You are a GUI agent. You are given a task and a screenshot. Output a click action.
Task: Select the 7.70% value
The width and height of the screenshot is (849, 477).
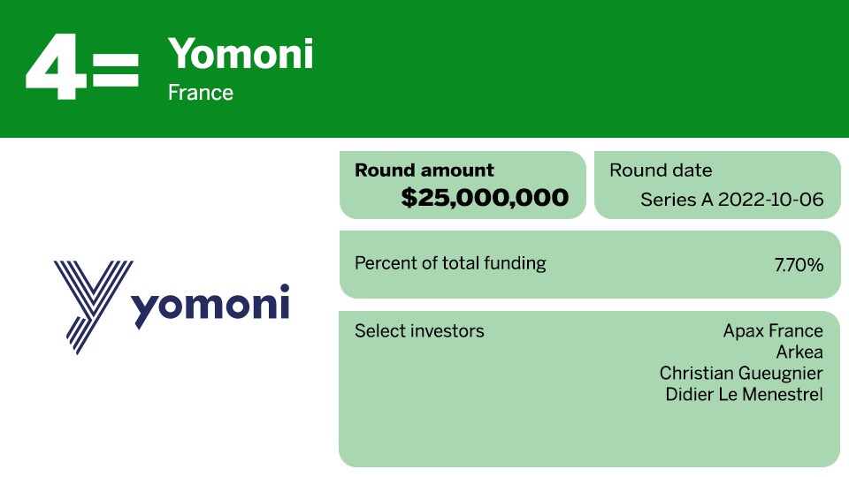pos(799,264)
